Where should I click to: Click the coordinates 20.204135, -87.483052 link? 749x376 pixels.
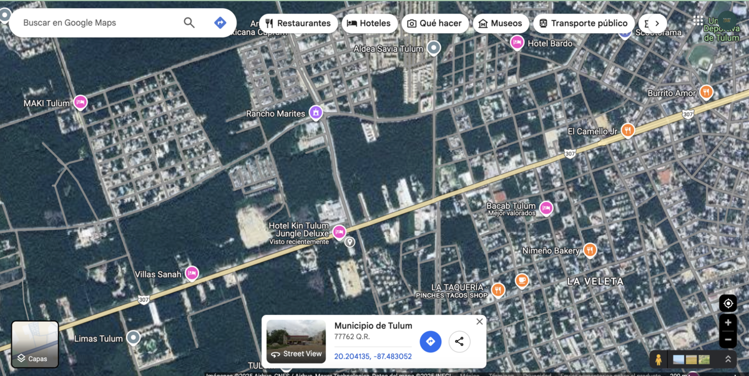373,357
